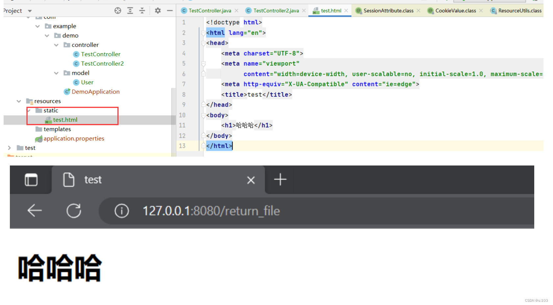This screenshot has height=305, width=553.
Task: Click the Collapse All icon in Project toolbar
Action: (x=142, y=11)
